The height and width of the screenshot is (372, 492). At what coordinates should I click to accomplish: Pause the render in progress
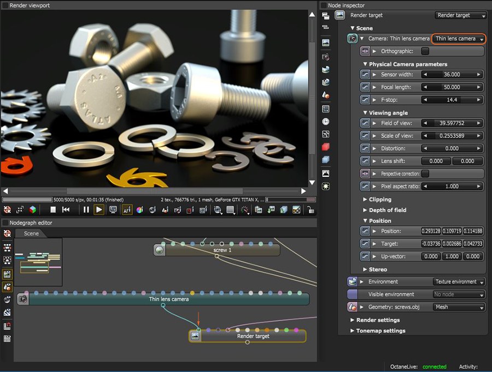(x=86, y=209)
